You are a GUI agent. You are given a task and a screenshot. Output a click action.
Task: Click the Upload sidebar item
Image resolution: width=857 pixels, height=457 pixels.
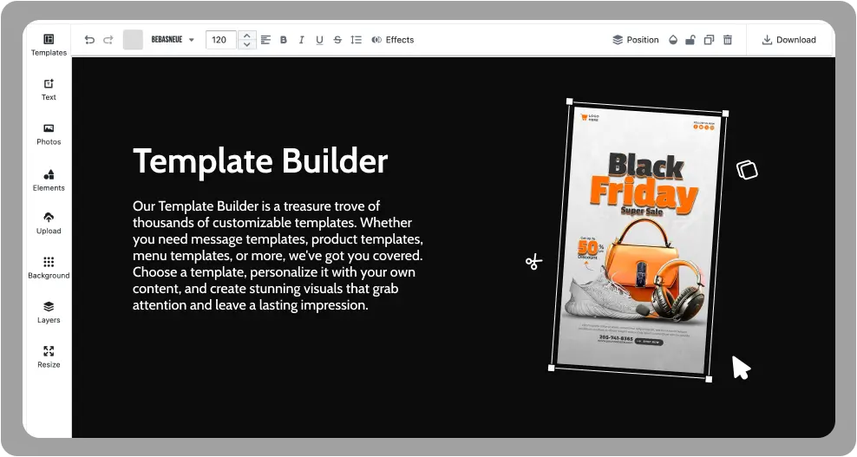click(x=49, y=223)
